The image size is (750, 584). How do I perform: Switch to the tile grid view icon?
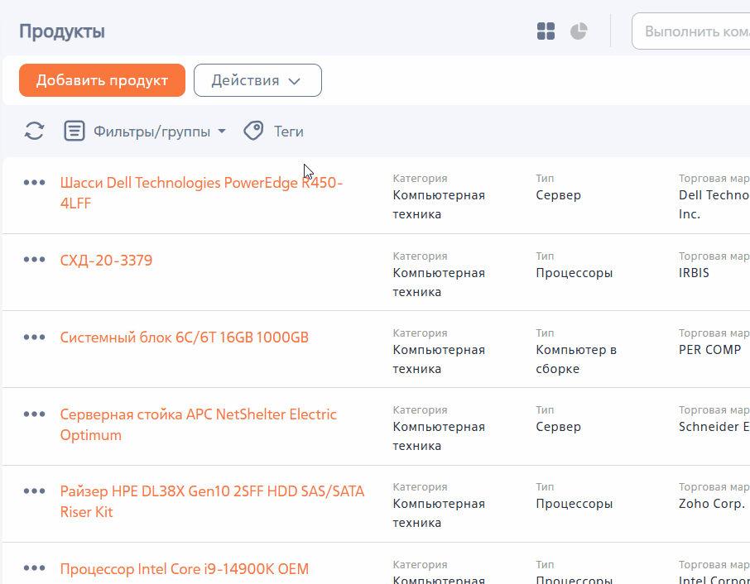click(x=546, y=31)
